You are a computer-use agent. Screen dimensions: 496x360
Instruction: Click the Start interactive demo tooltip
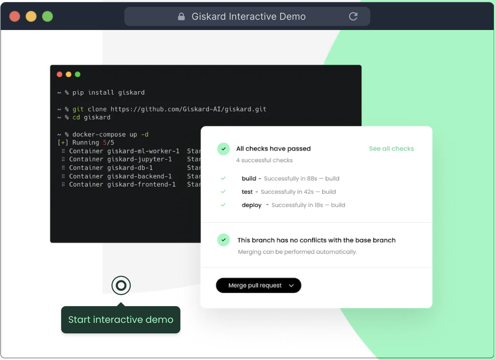click(x=121, y=320)
